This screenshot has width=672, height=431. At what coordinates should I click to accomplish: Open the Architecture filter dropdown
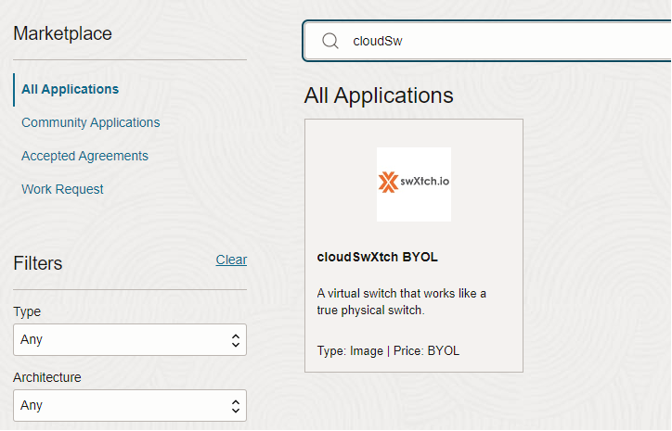click(x=130, y=406)
